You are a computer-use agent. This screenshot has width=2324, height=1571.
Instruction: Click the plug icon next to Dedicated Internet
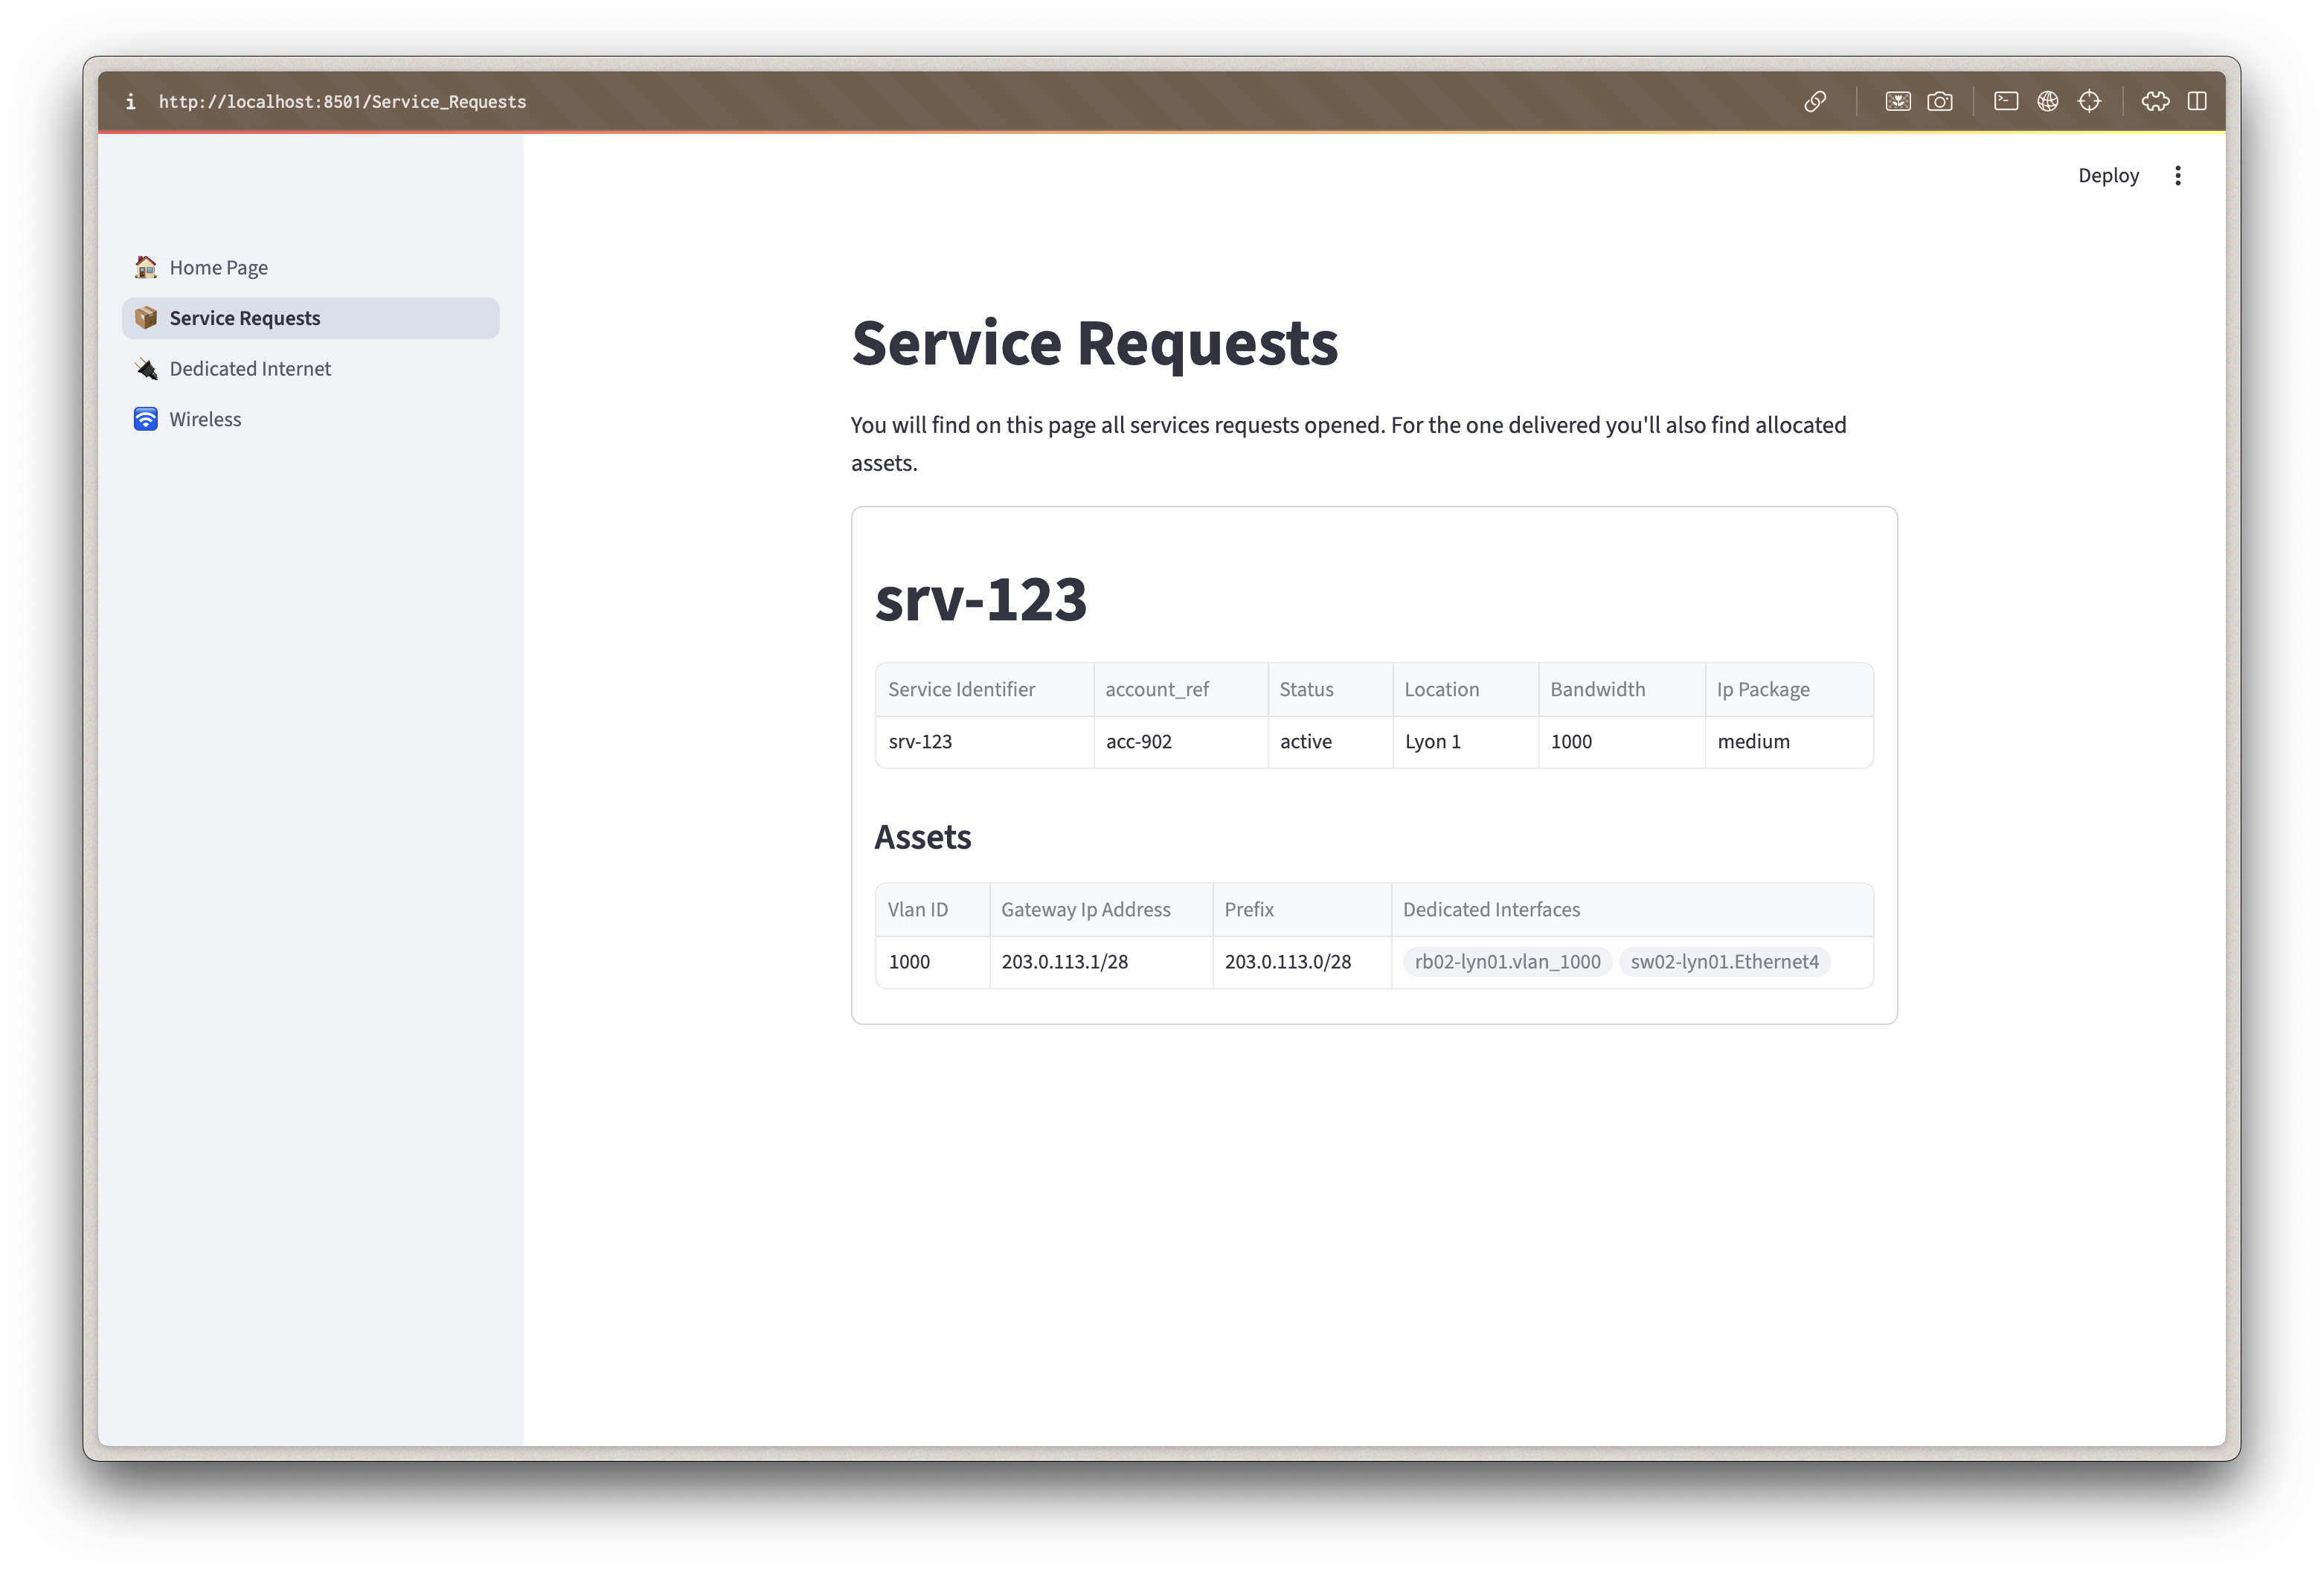pos(145,368)
